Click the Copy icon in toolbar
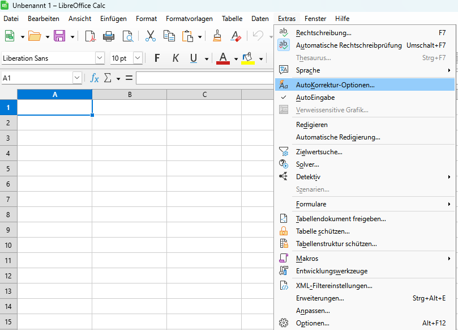This screenshot has width=458, height=330. tap(169, 36)
